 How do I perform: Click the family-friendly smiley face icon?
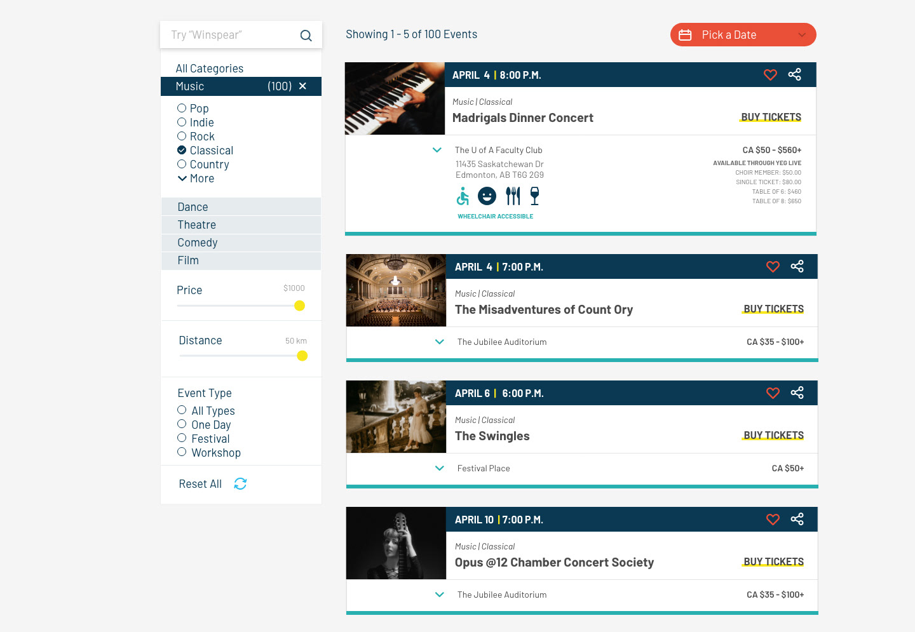[x=487, y=196]
